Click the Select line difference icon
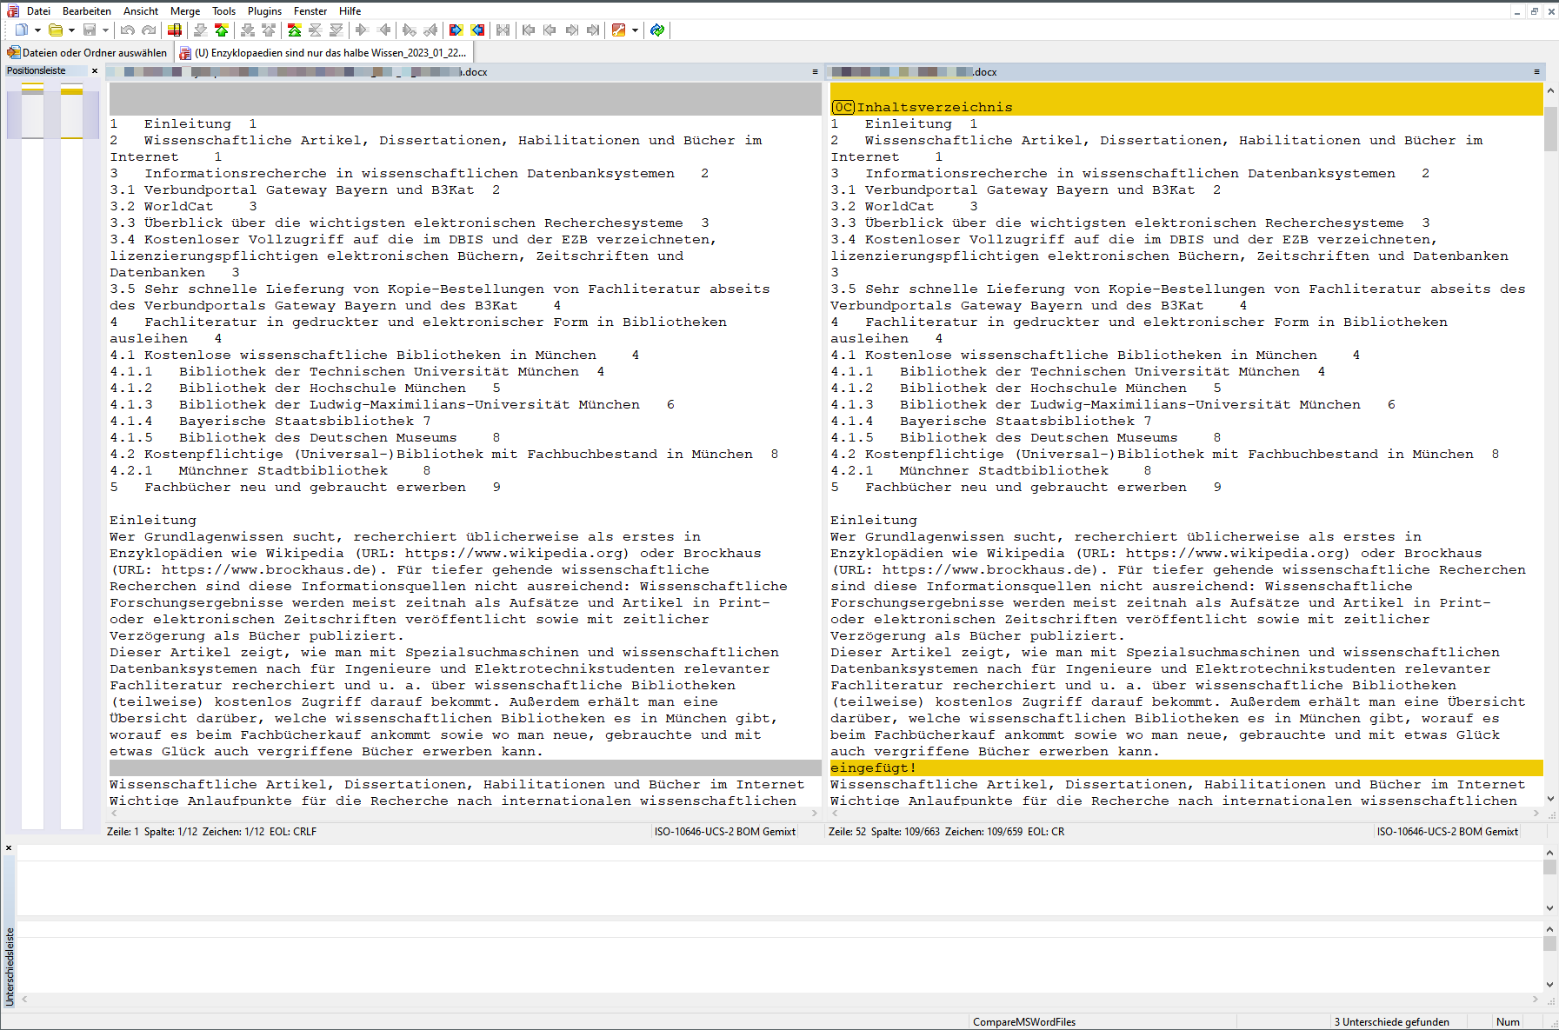The image size is (1559, 1030). 175,30
